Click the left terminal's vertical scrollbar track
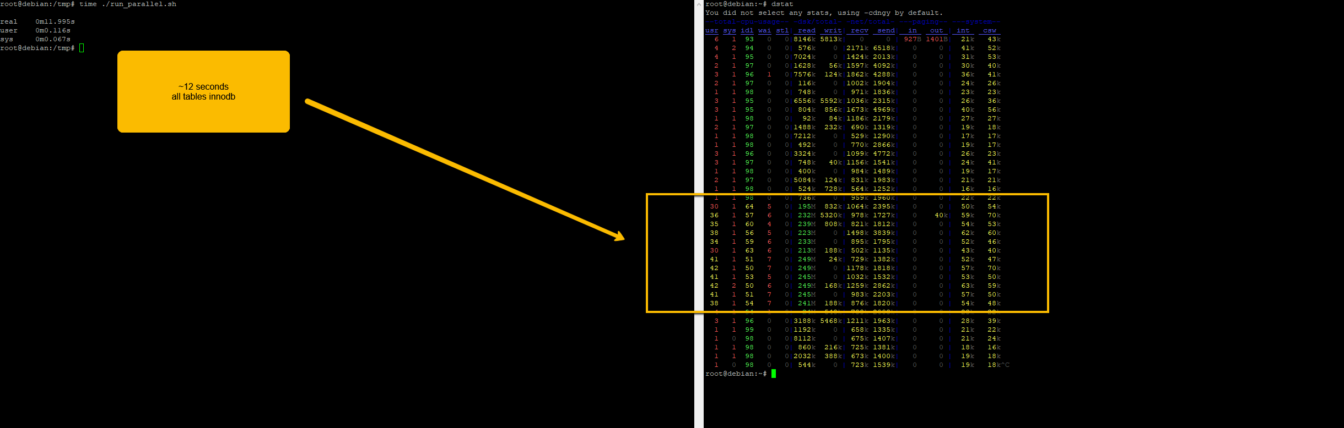The image size is (1344, 428). (699, 165)
